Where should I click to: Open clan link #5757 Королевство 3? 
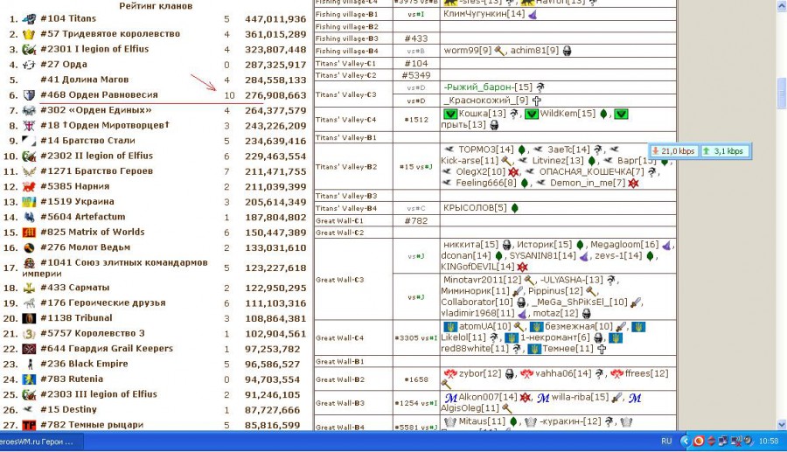click(x=93, y=334)
